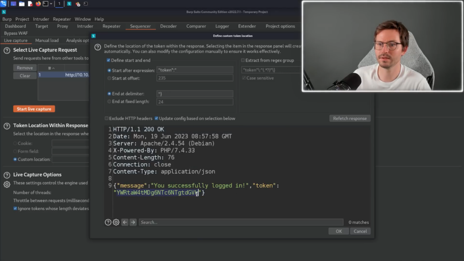Switch to the Comparer tab
This screenshot has width=464, height=261.
[x=196, y=26]
